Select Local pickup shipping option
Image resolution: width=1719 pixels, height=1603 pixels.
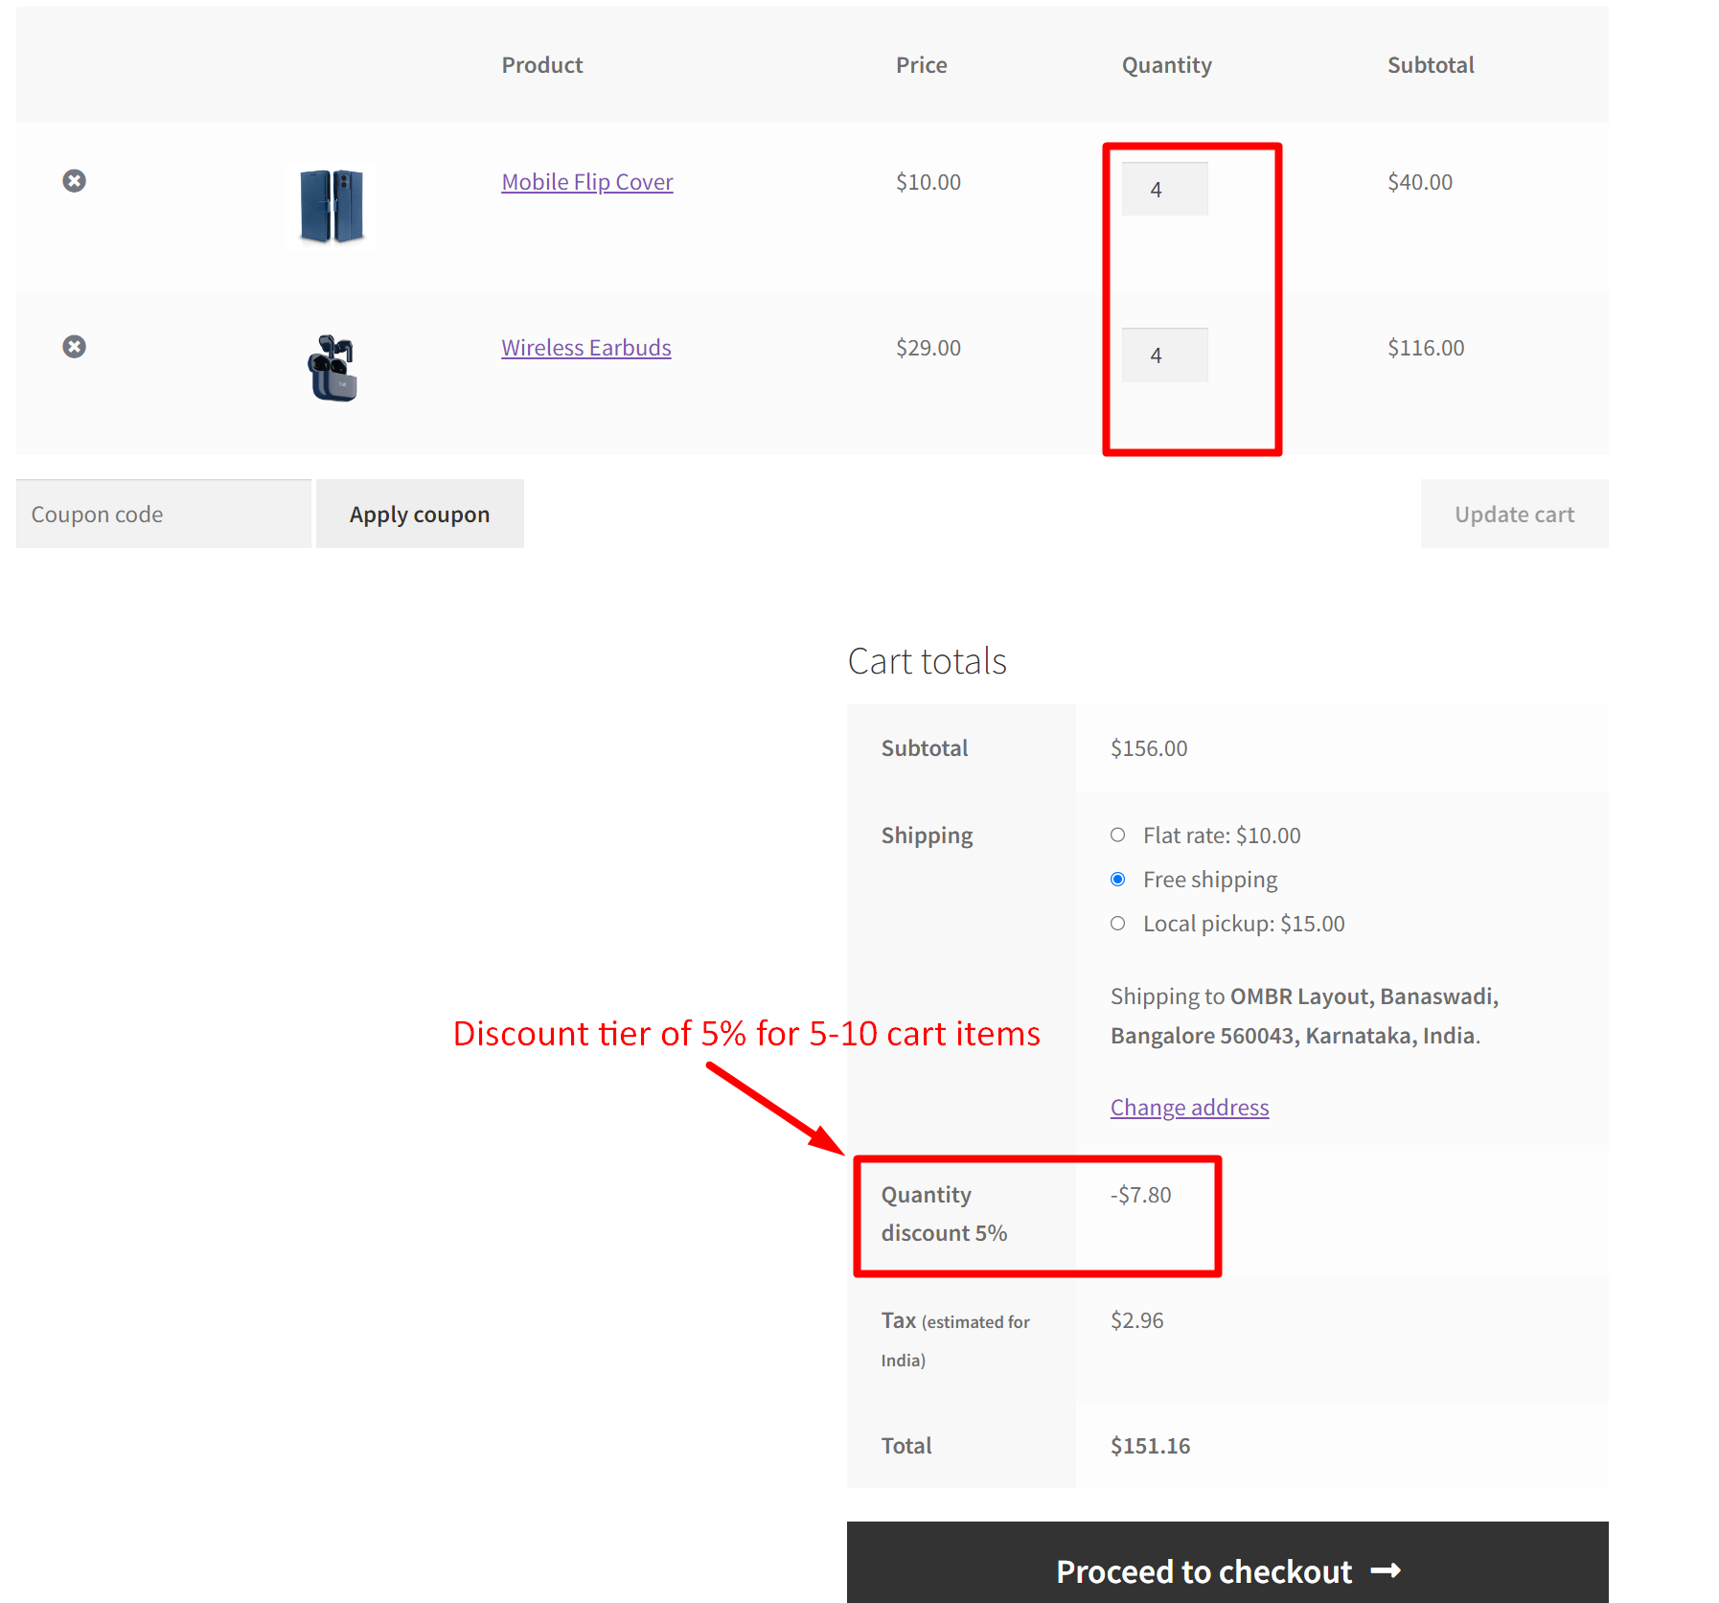(1117, 923)
